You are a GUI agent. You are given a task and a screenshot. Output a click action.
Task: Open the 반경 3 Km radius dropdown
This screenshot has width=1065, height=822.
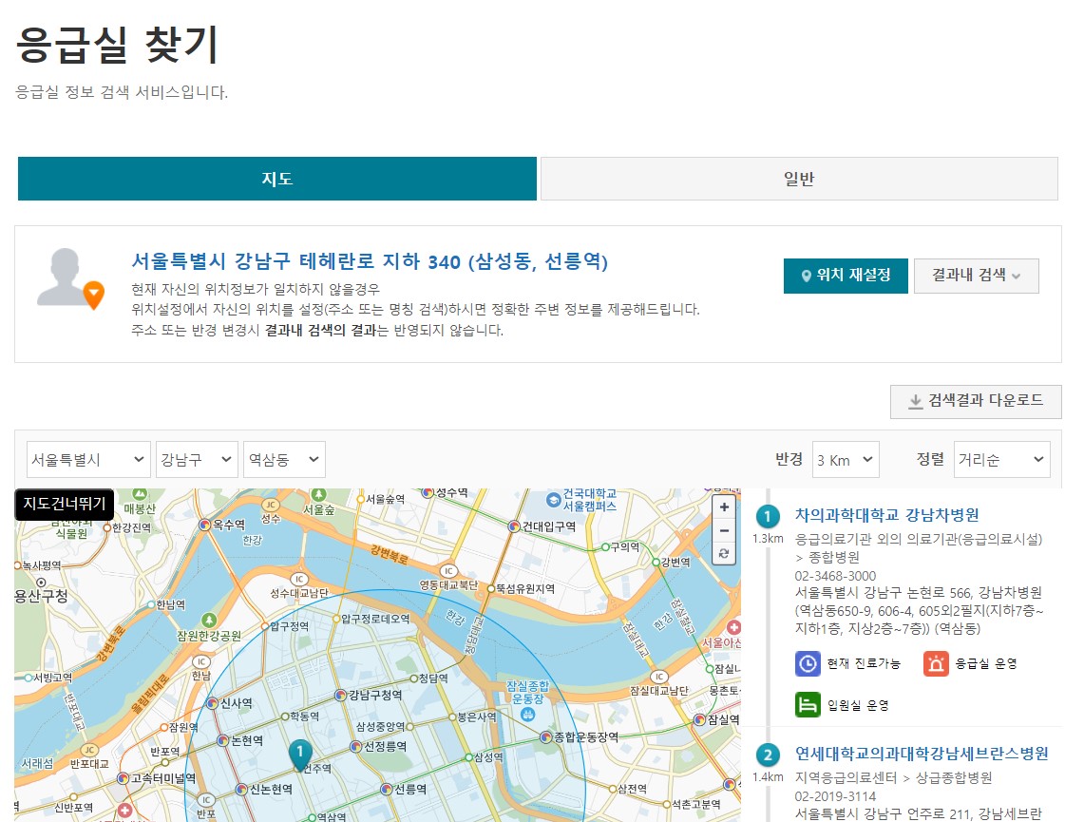tap(846, 460)
